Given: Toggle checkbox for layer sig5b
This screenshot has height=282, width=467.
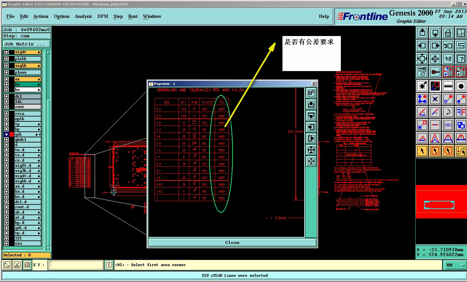Looking at the screenshot, I should pyautogui.click(x=6, y=66).
